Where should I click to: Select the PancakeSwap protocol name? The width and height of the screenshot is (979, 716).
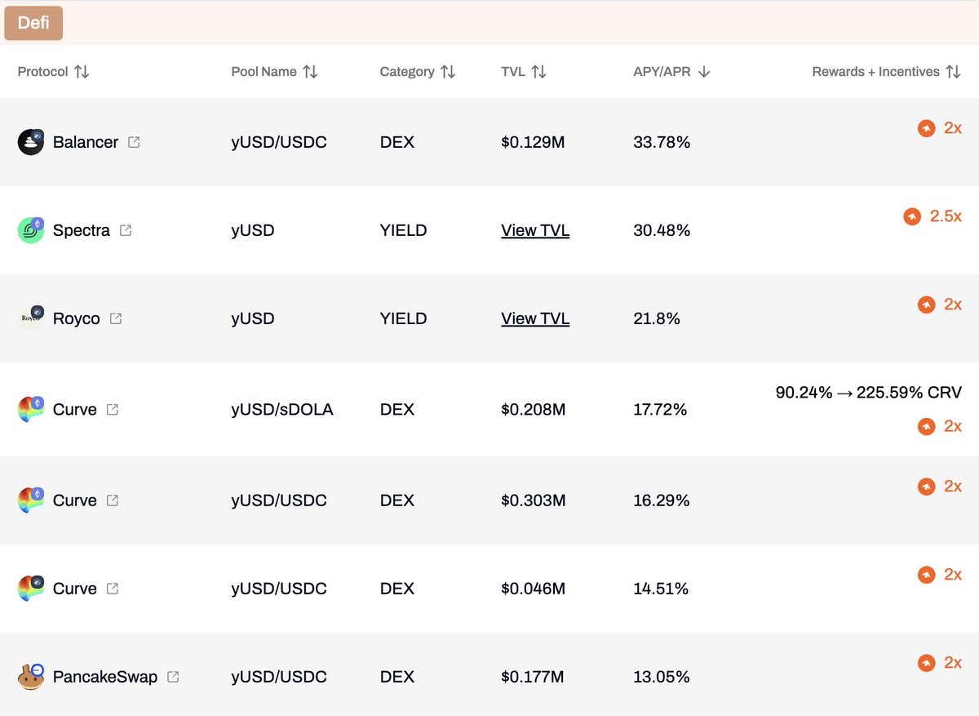pos(105,676)
